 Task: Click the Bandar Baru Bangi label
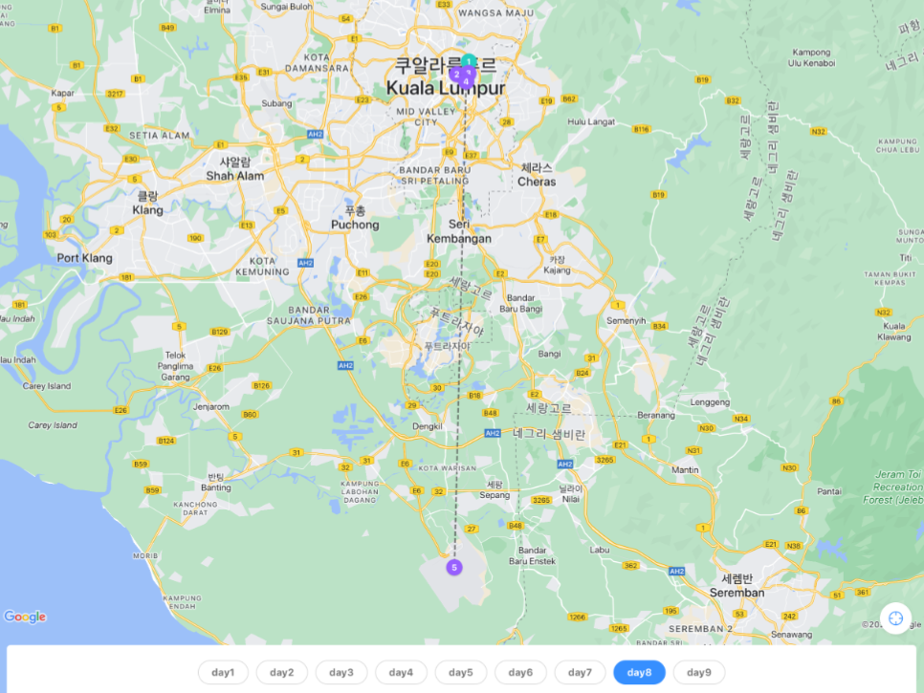(x=520, y=303)
